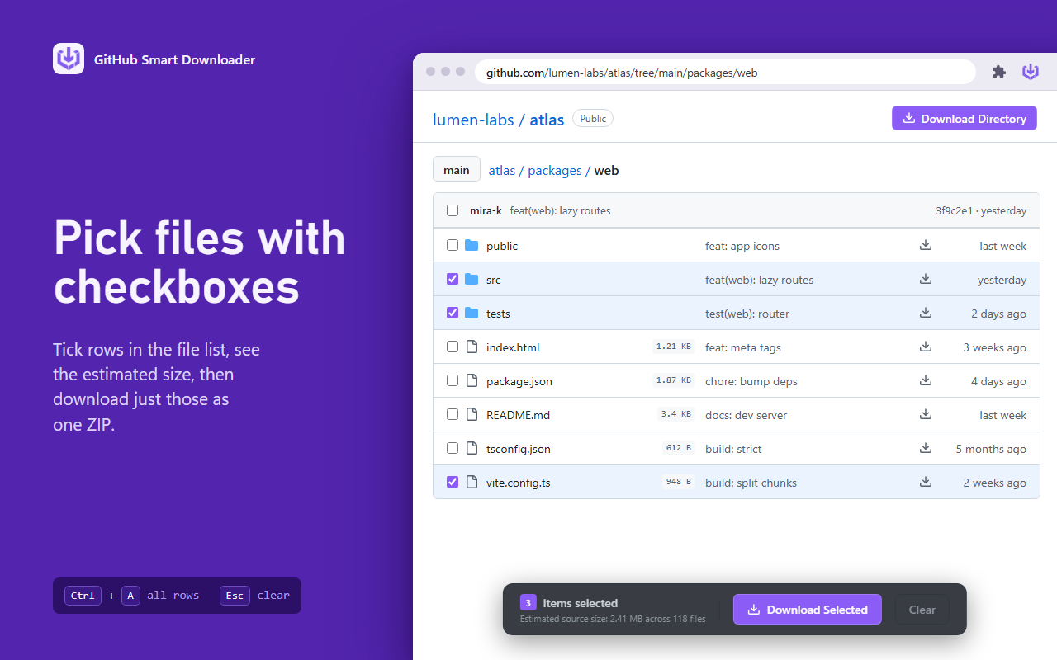Open commit 3f9c2e1 in header row

[955, 211]
